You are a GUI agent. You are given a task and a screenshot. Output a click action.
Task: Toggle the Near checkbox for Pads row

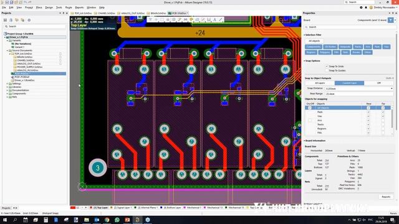click(x=368, y=112)
